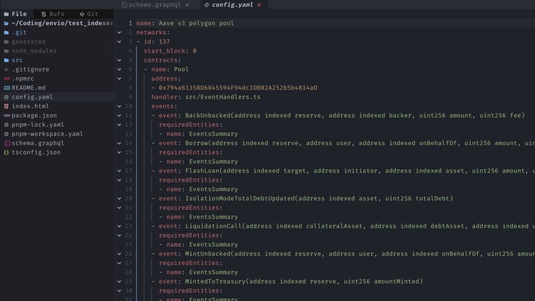The image size is (535, 301).
Task: Collapse the id: 137 fold on line 3
Action: (120, 41)
